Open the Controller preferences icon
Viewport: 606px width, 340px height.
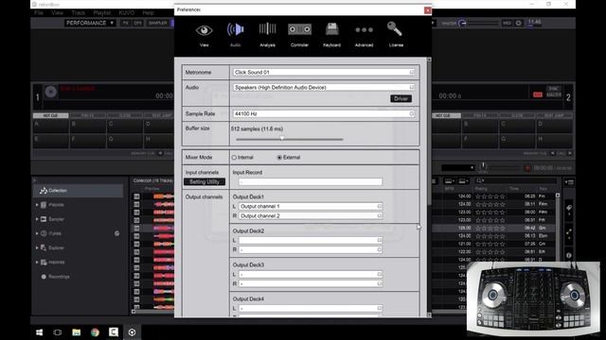click(299, 29)
